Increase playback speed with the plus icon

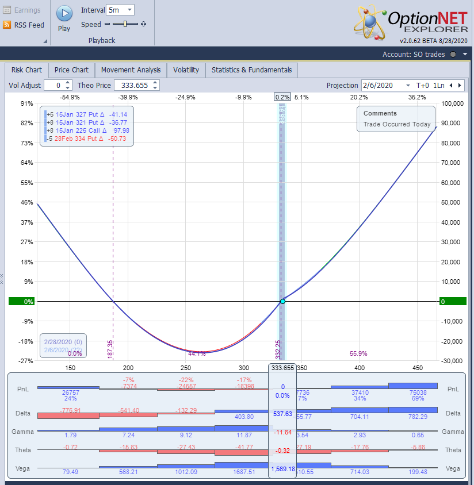[143, 24]
